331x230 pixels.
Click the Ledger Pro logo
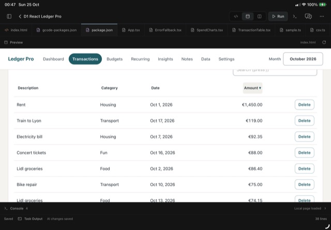tap(21, 59)
